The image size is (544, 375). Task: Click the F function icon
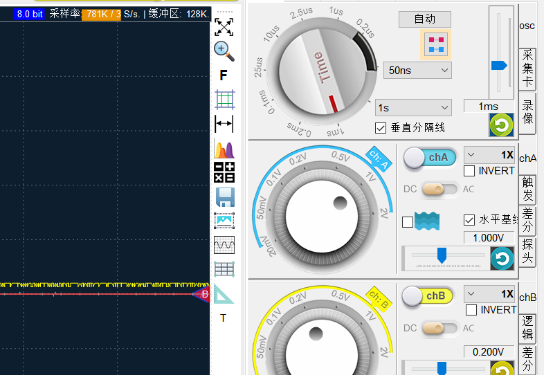coord(224,75)
